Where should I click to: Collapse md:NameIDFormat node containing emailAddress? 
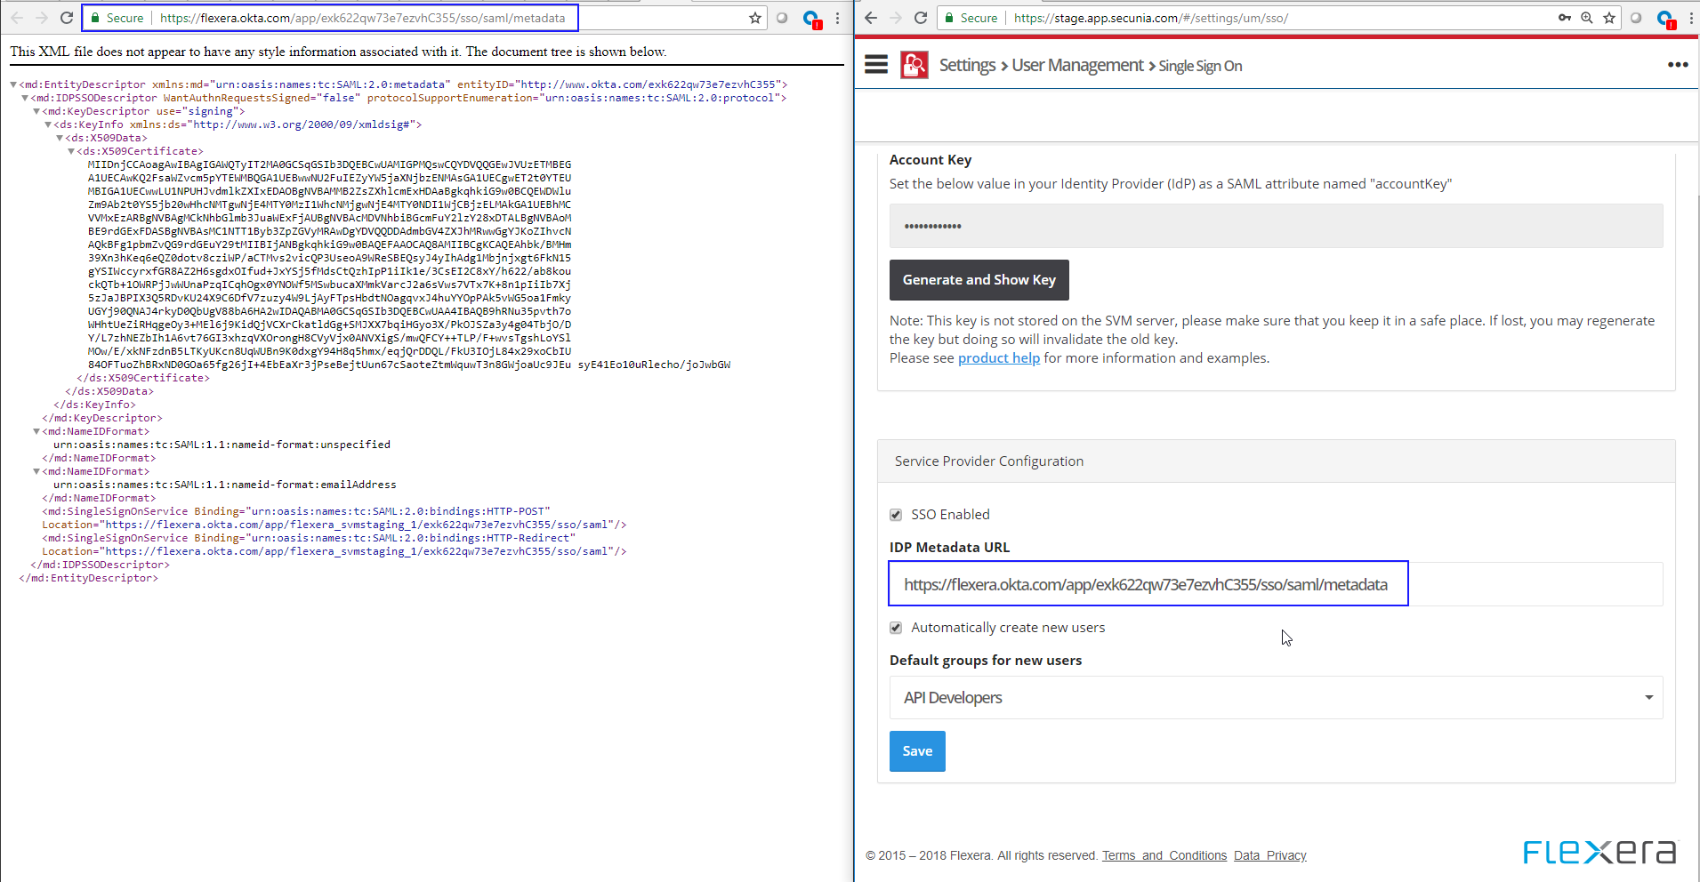tap(36, 471)
